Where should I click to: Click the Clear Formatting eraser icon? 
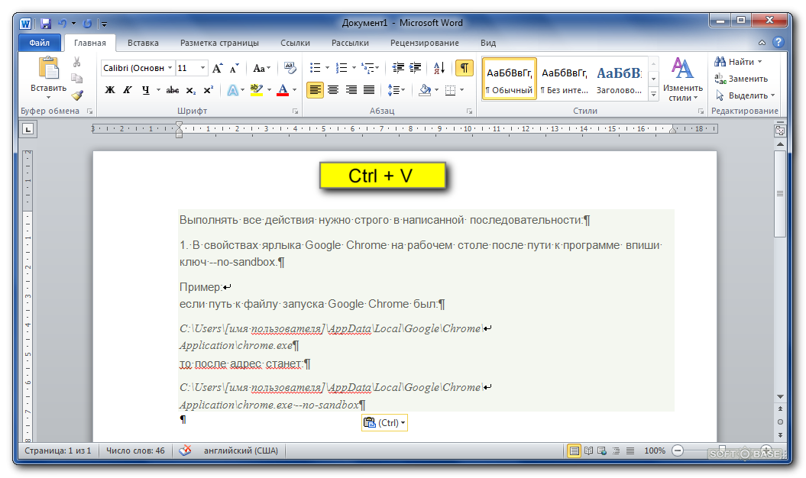click(x=290, y=68)
